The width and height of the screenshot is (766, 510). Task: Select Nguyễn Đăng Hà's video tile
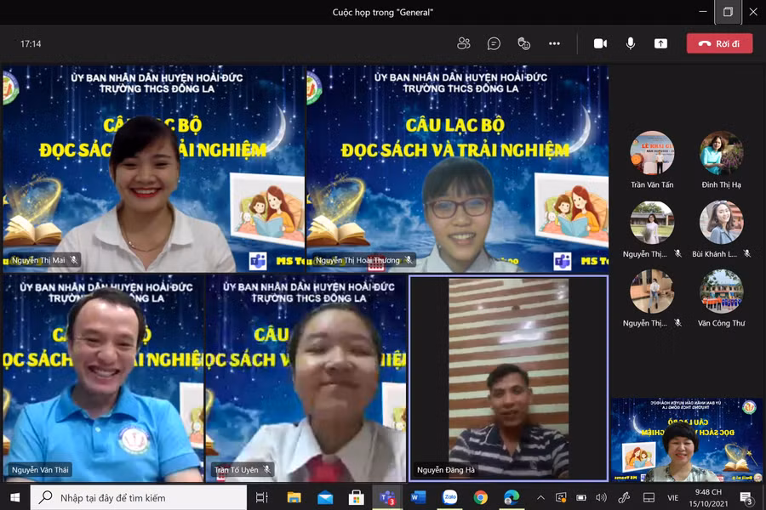click(x=508, y=378)
